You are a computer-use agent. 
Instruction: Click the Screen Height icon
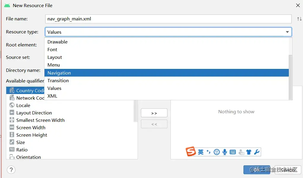coord(12,135)
